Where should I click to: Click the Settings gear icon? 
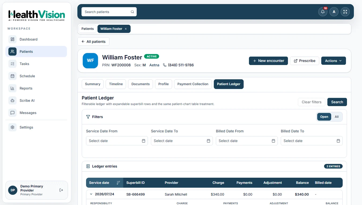(x=12, y=127)
